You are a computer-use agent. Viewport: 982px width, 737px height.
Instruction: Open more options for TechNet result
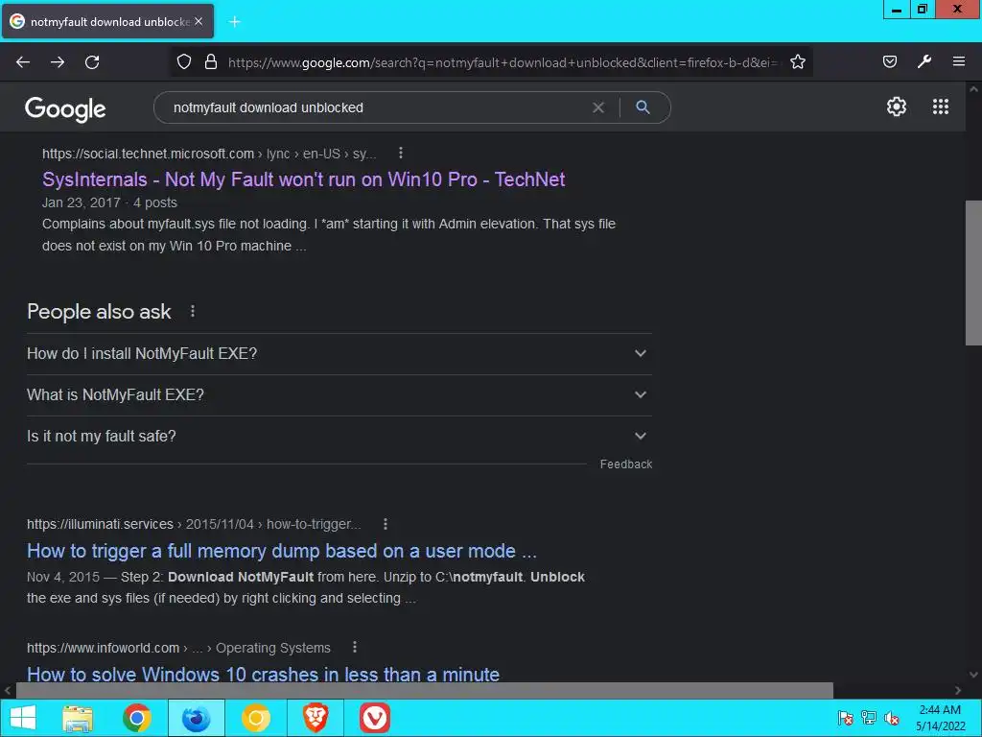[401, 153]
